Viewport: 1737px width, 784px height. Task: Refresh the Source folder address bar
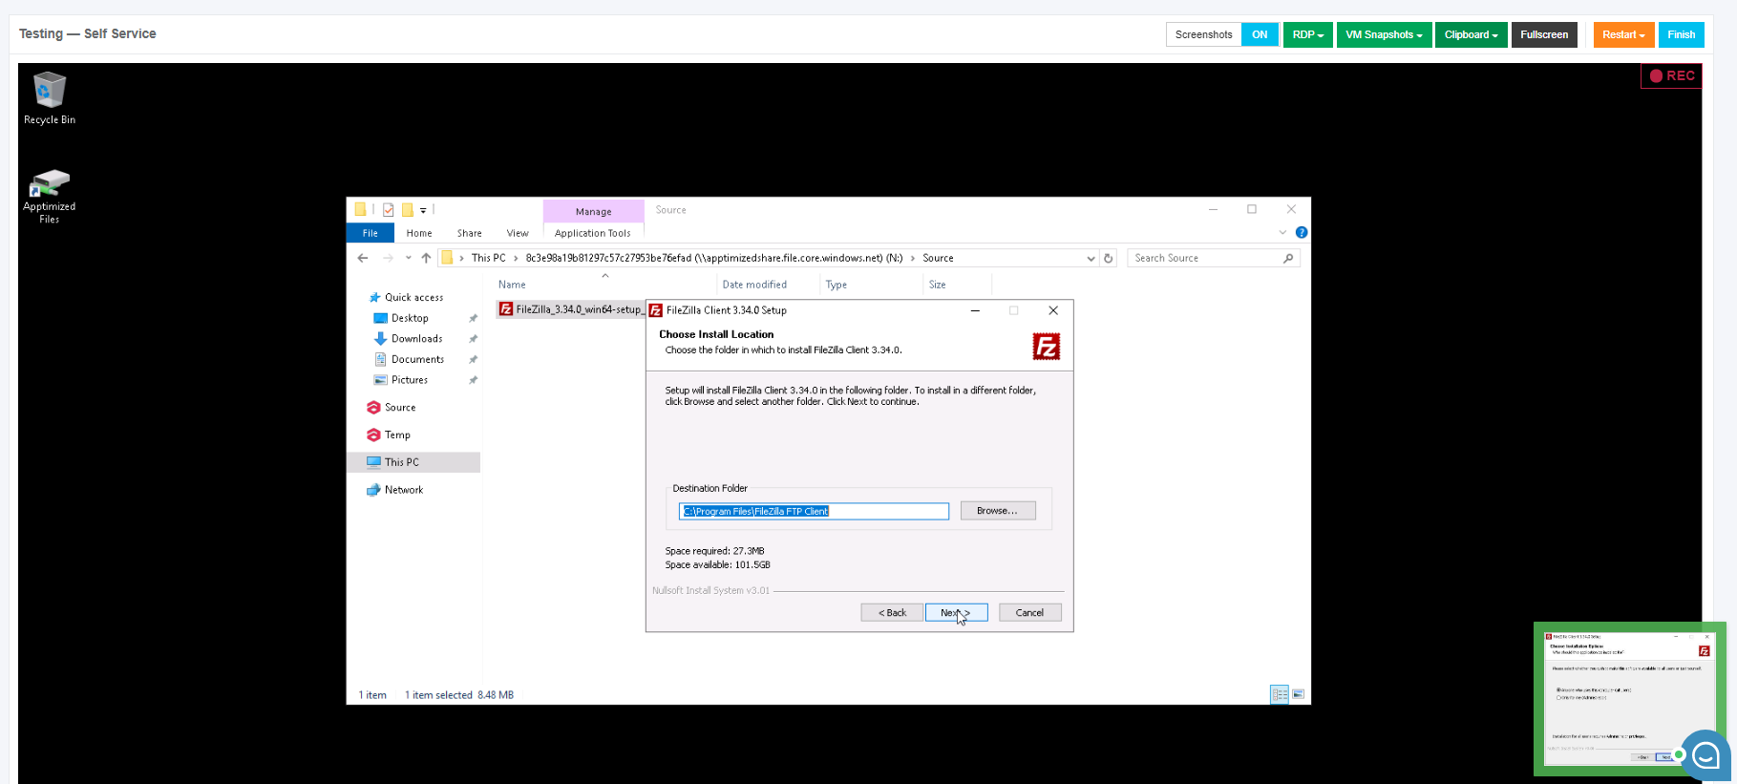(x=1109, y=258)
